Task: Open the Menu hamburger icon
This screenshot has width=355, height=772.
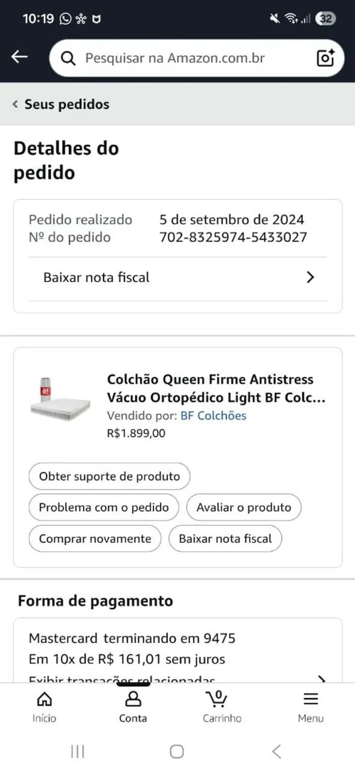Action: 310,700
